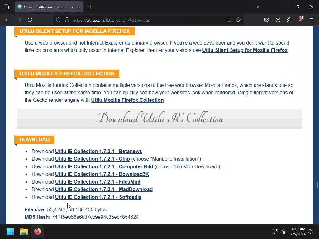Go back to previous page

click(x=7, y=20)
